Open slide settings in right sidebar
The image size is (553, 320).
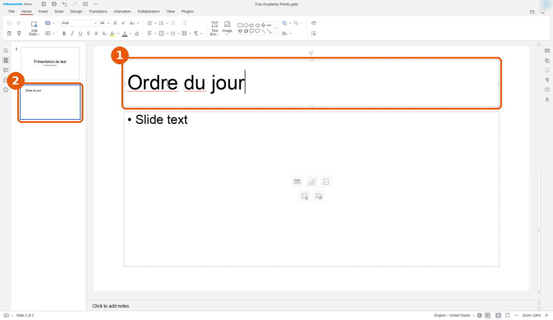[547, 51]
